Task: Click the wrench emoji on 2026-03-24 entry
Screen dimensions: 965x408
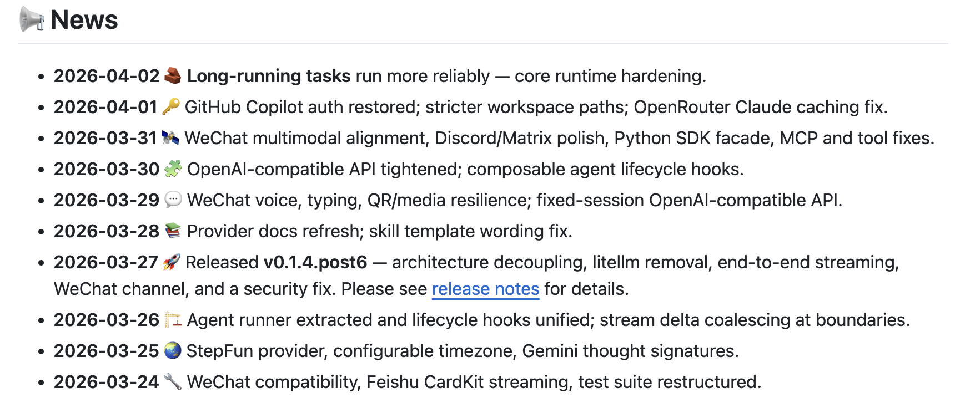Action: [x=173, y=382]
